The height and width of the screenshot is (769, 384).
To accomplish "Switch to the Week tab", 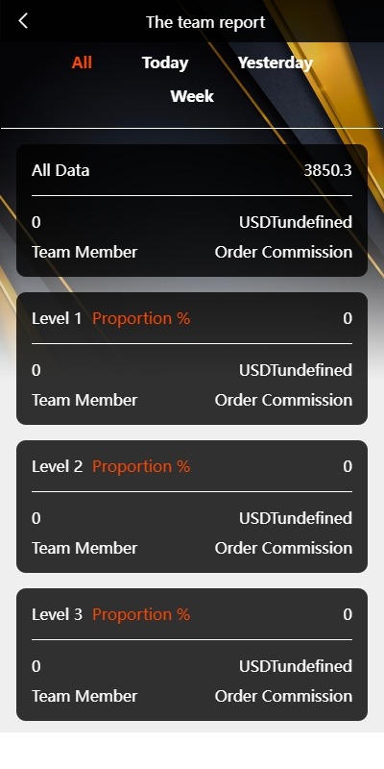I will (192, 96).
